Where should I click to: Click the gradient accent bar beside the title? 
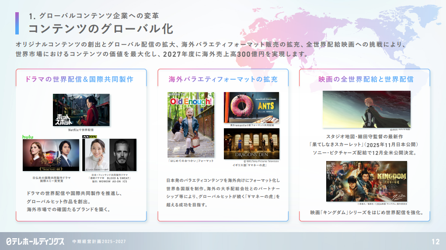tap(17, 23)
